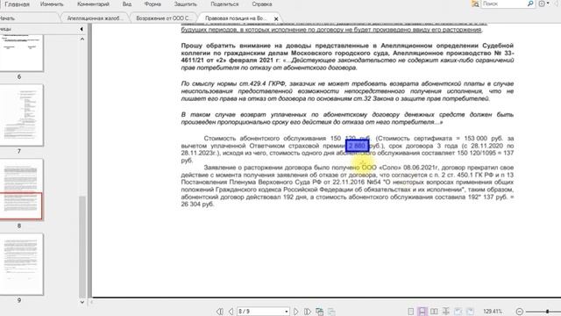561x316 pixels.
Task: Click the text 26 304 руб.
Action: pyautogui.click(x=197, y=205)
